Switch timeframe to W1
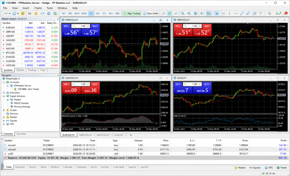290x176 pixels. click(x=111, y=14)
